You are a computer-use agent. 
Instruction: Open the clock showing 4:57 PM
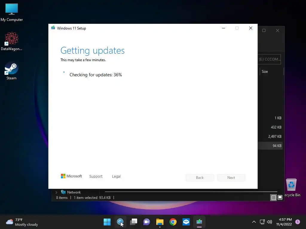284,222
